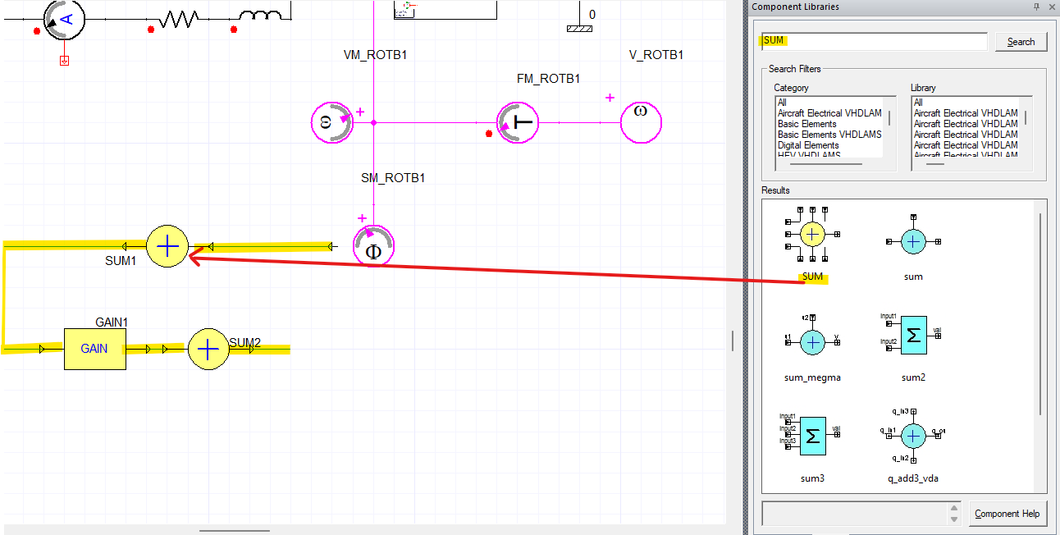Click the Search button

[1021, 41]
